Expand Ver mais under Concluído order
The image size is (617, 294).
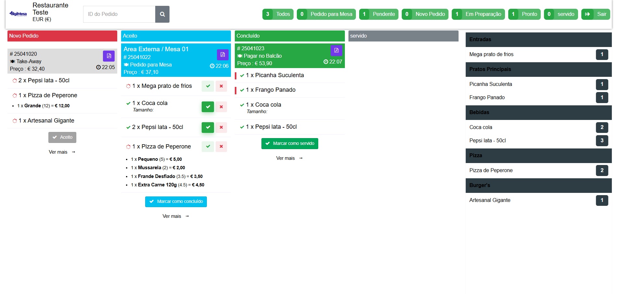289,158
